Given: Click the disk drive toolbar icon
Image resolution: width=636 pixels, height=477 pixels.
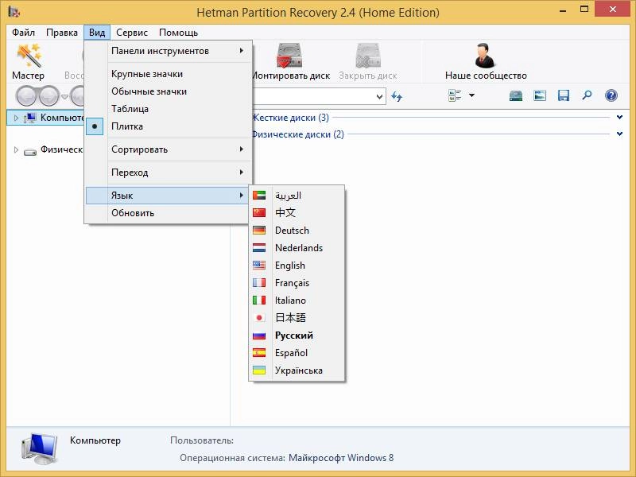Looking at the screenshot, I should [515, 95].
